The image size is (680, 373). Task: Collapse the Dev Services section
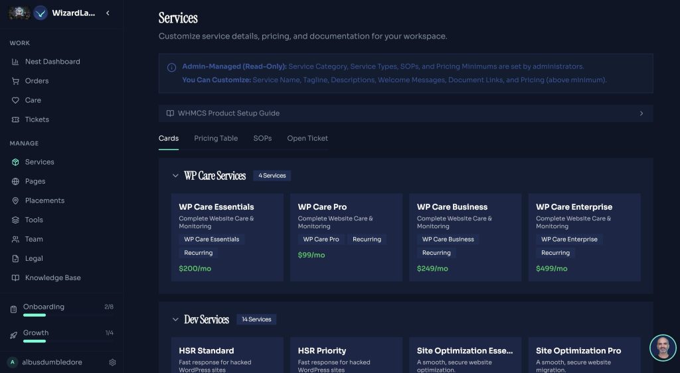(x=175, y=320)
